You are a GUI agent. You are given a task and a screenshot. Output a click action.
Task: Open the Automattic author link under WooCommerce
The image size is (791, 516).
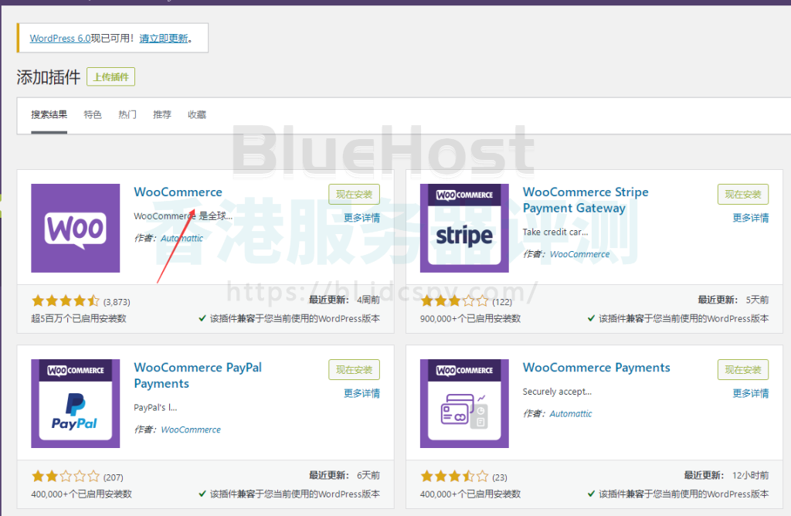[x=182, y=238]
